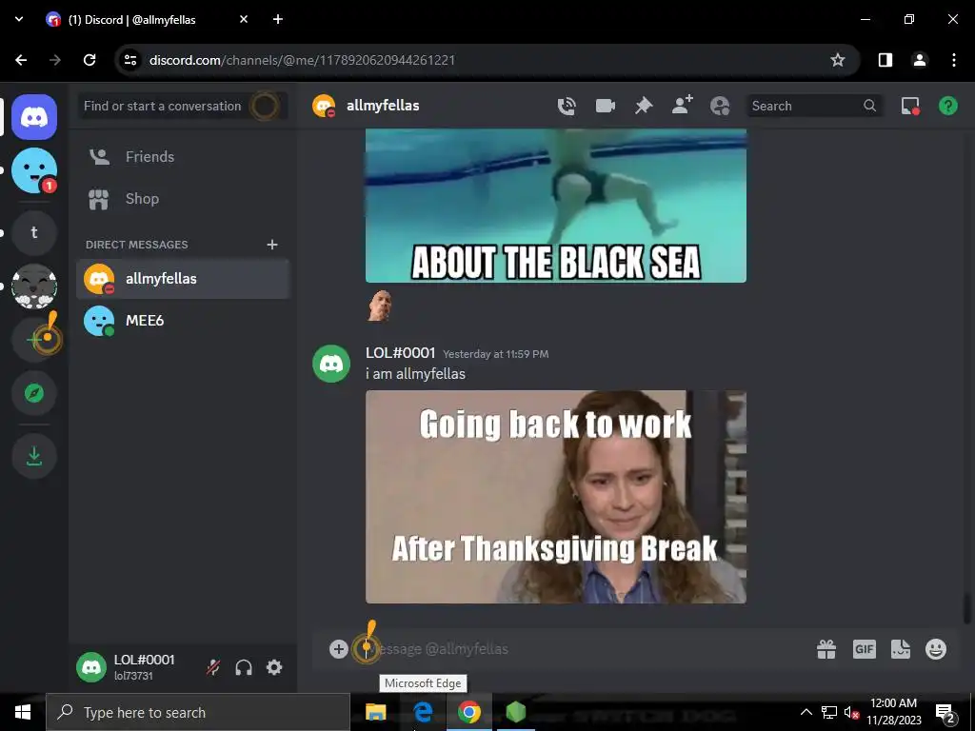Open Chrome three-dot menu
Screen dimensions: 975x731
click(x=954, y=60)
